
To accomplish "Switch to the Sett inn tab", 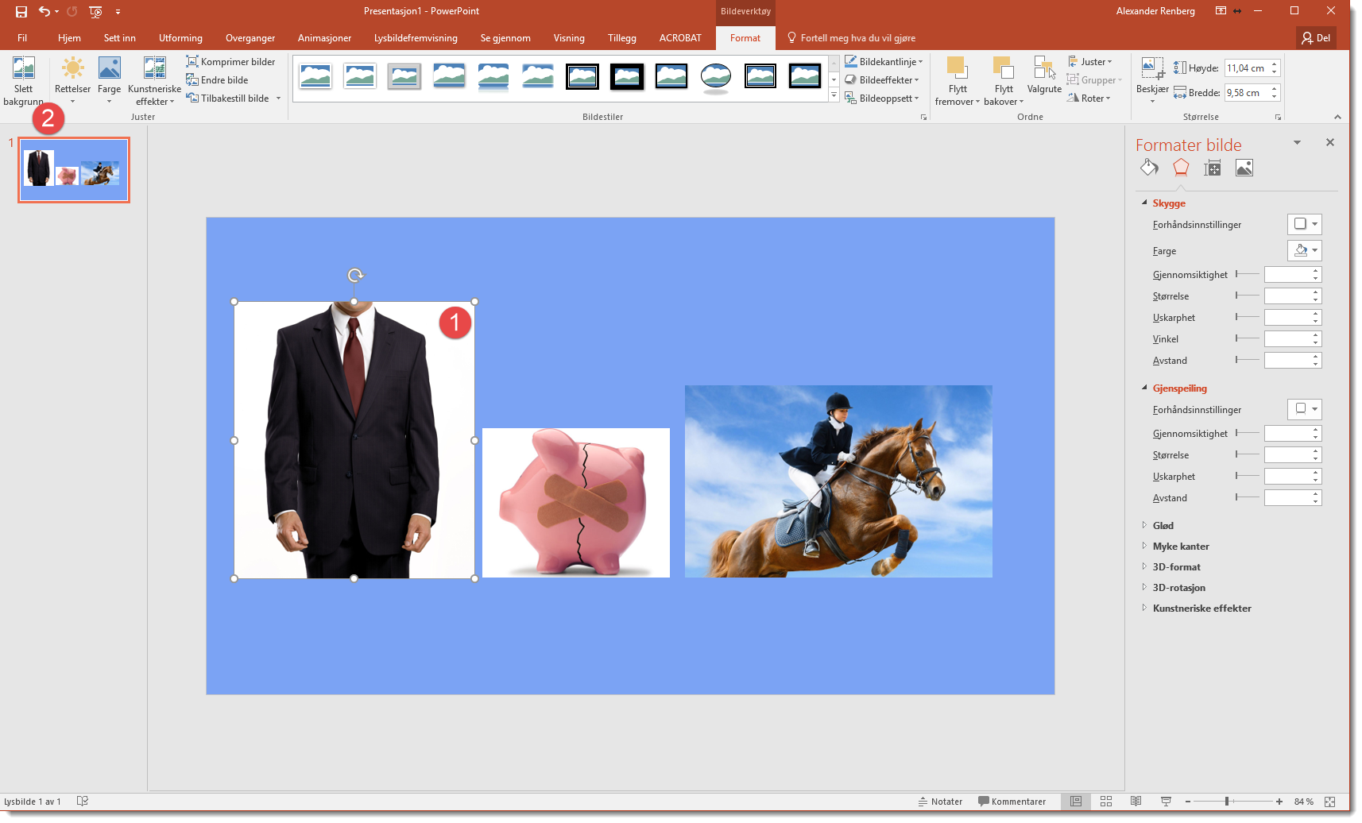I will 119,38.
